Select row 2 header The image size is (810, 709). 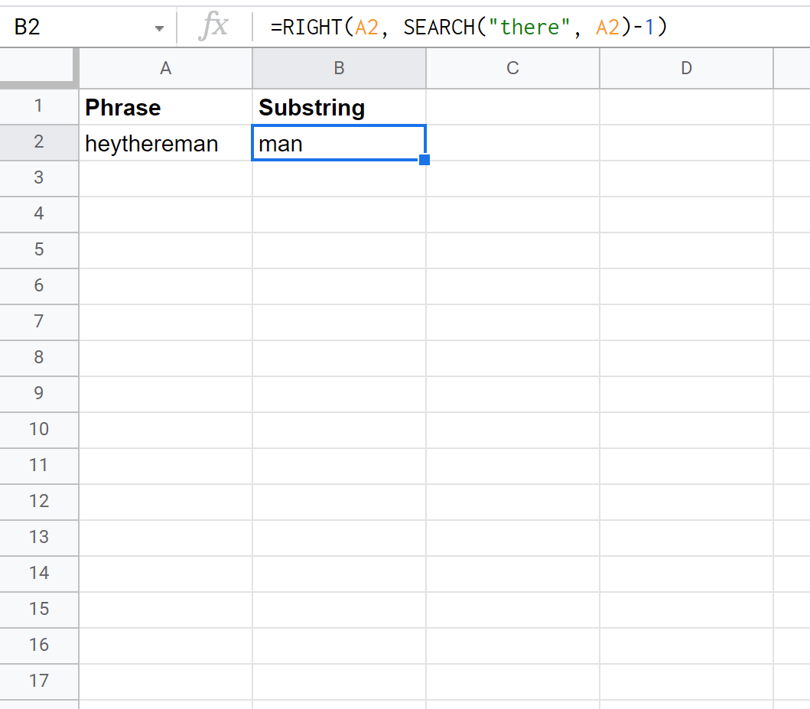click(39, 142)
